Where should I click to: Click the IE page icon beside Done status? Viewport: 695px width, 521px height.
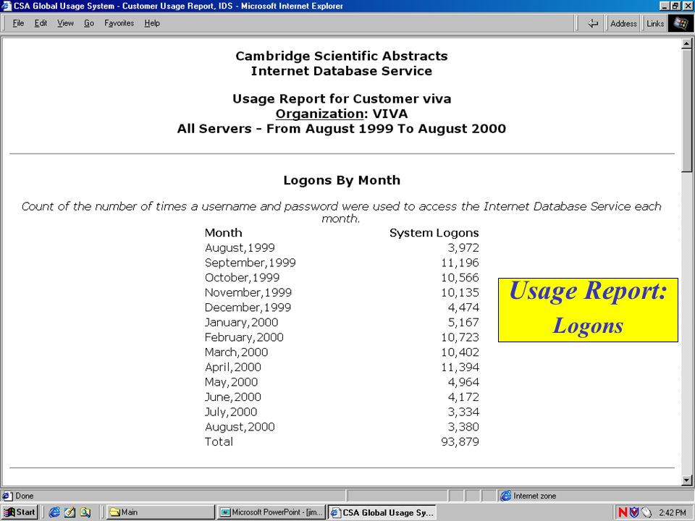[7, 496]
